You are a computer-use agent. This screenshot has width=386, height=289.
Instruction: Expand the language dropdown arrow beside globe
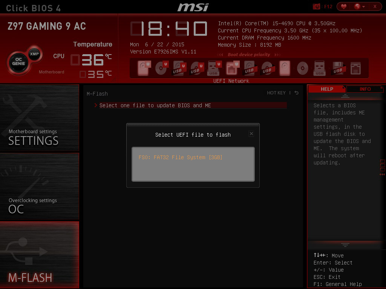[364, 7]
